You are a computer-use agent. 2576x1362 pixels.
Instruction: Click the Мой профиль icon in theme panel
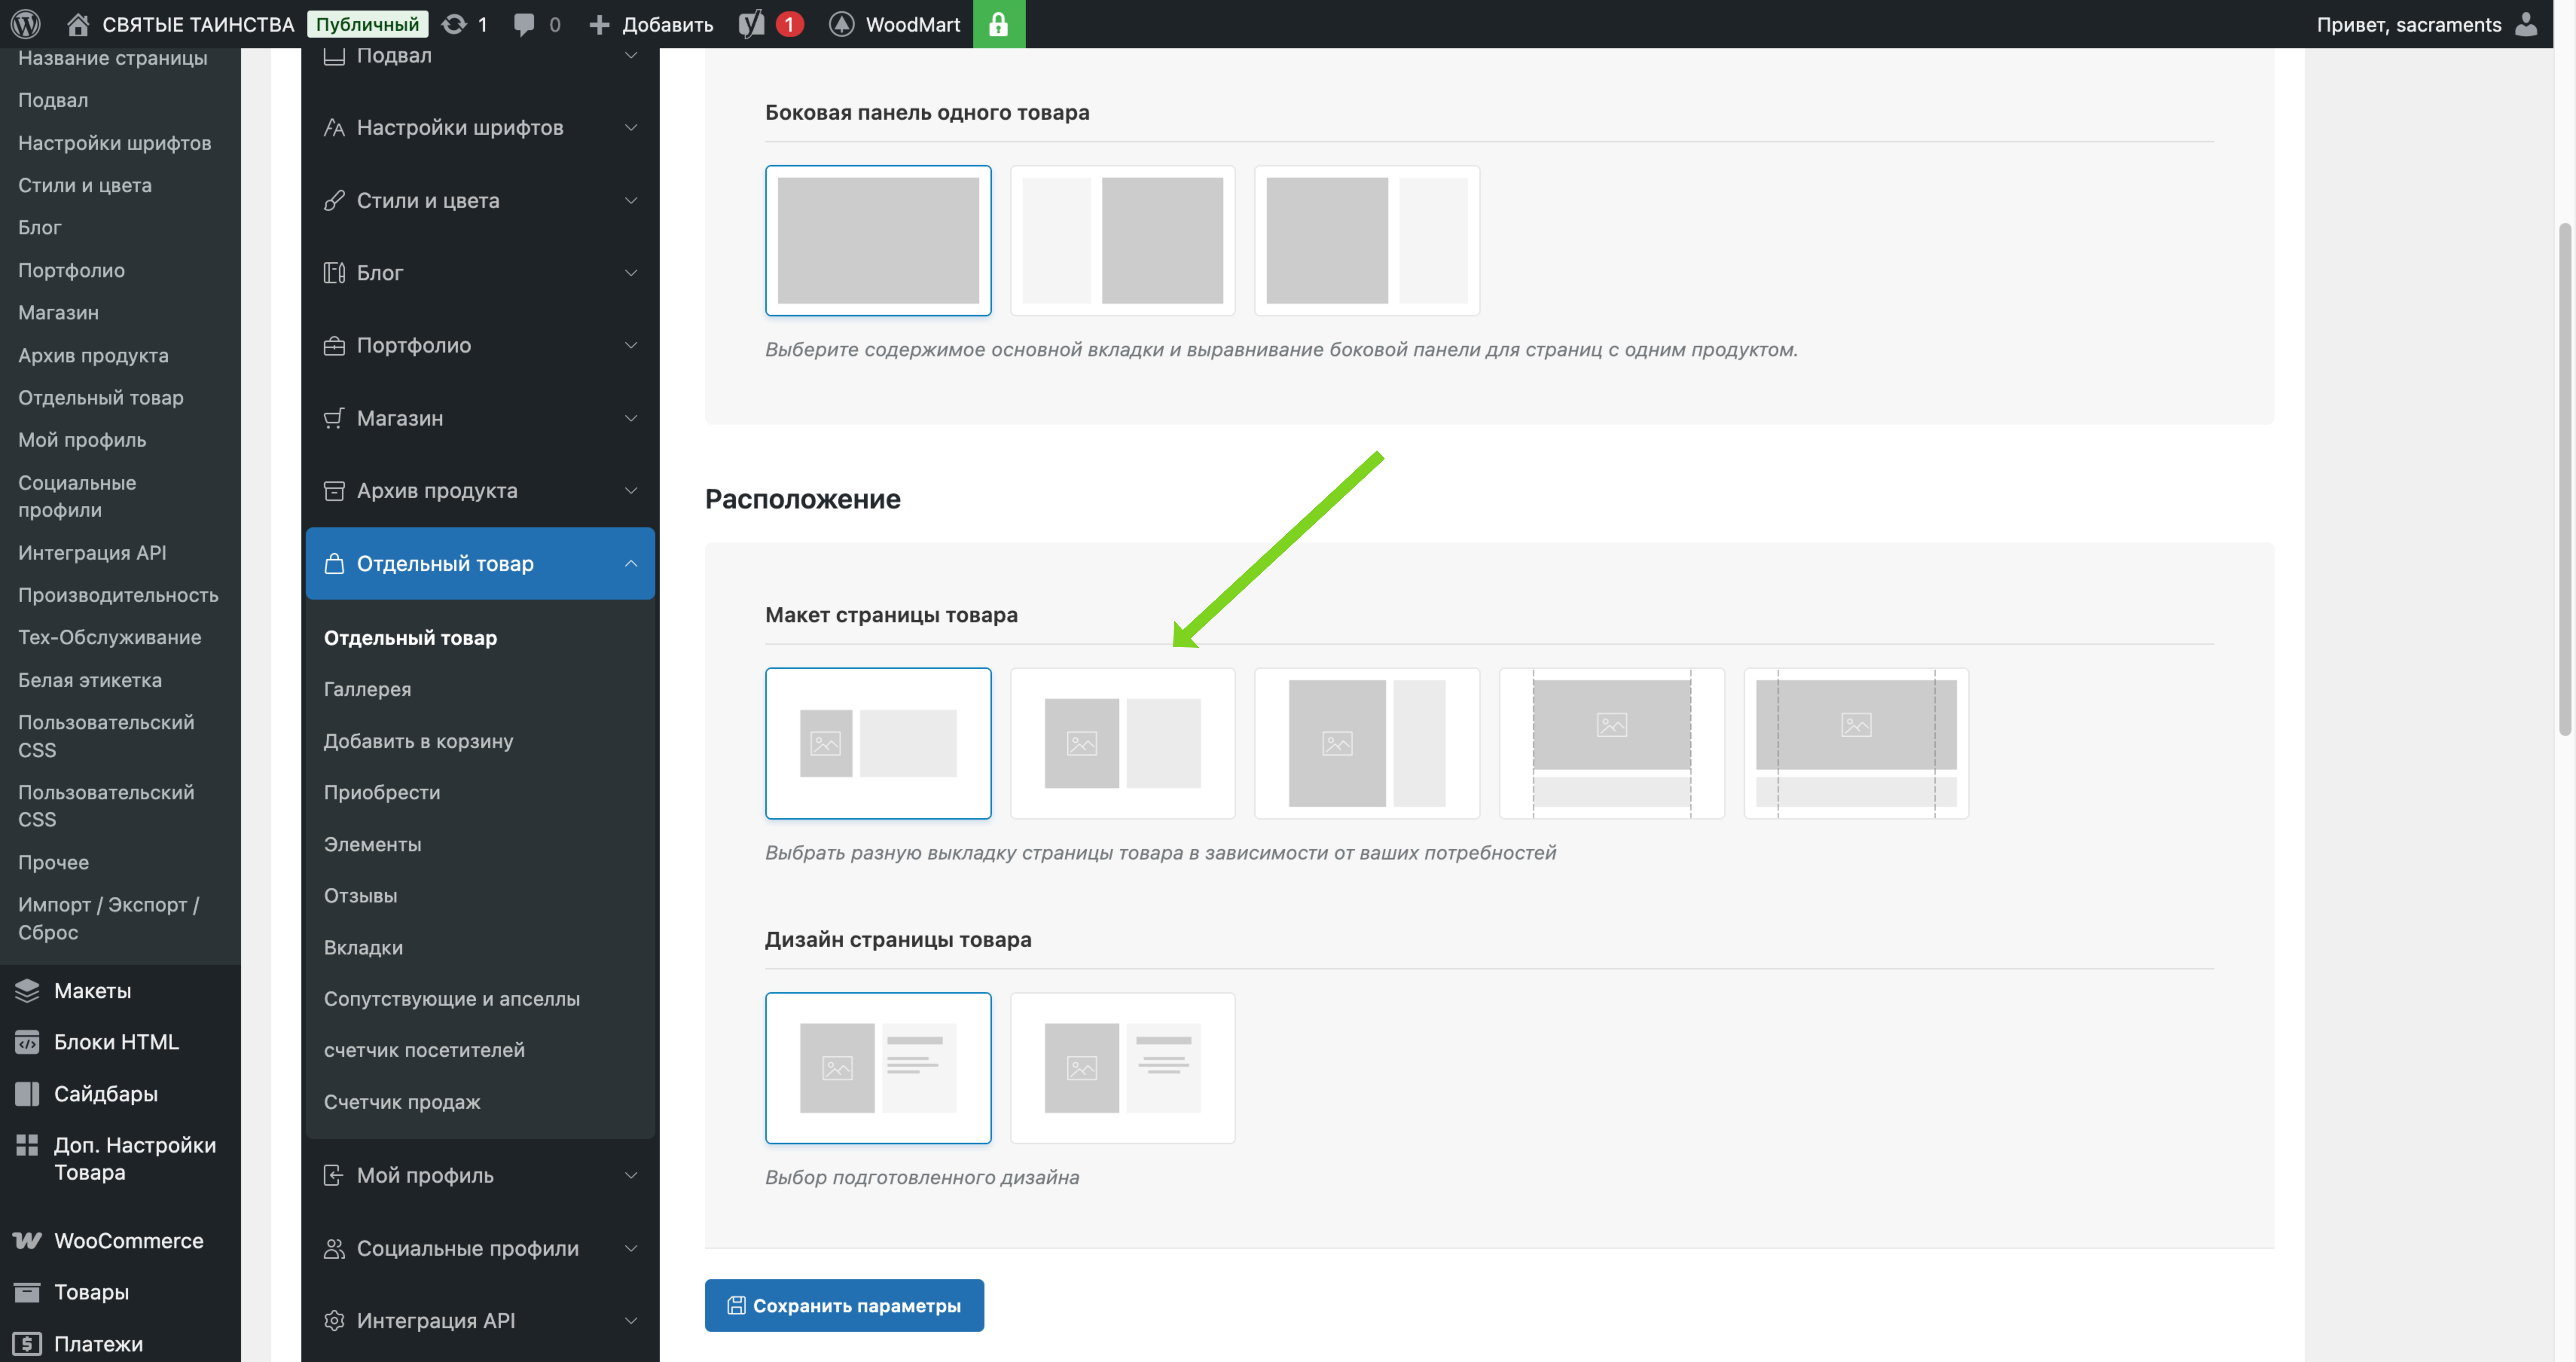tap(334, 1176)
